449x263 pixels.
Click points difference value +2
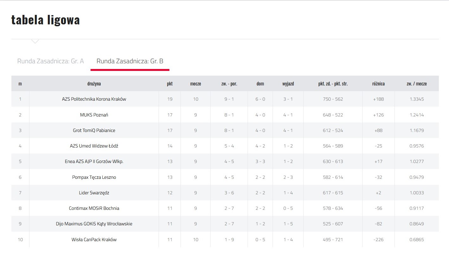(x=378, y=193)
